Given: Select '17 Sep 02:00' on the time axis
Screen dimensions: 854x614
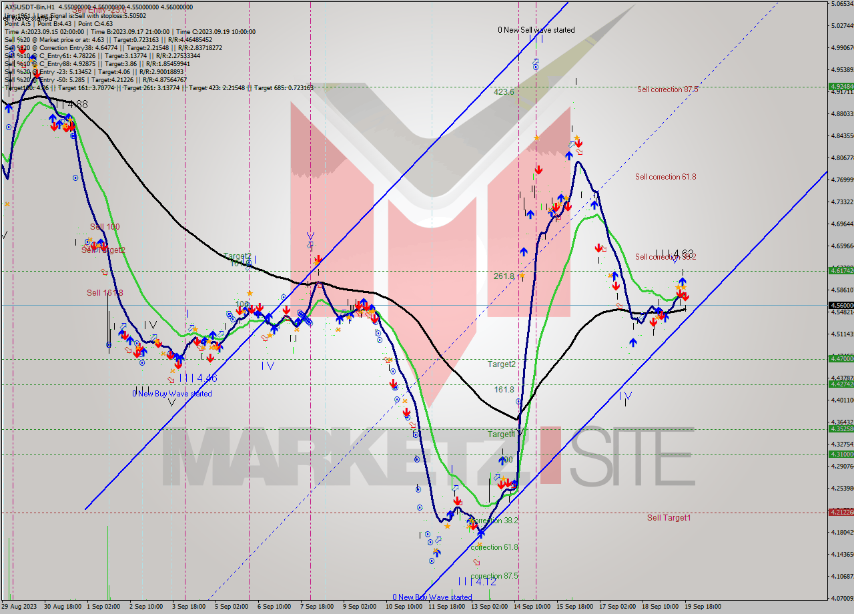Looking at the screenshot, I should (x=618, y=607).
